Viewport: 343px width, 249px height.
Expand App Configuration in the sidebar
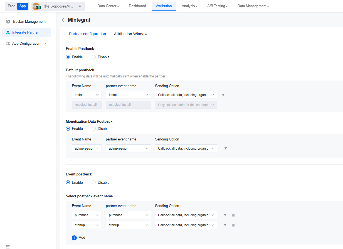click(26, 43)
